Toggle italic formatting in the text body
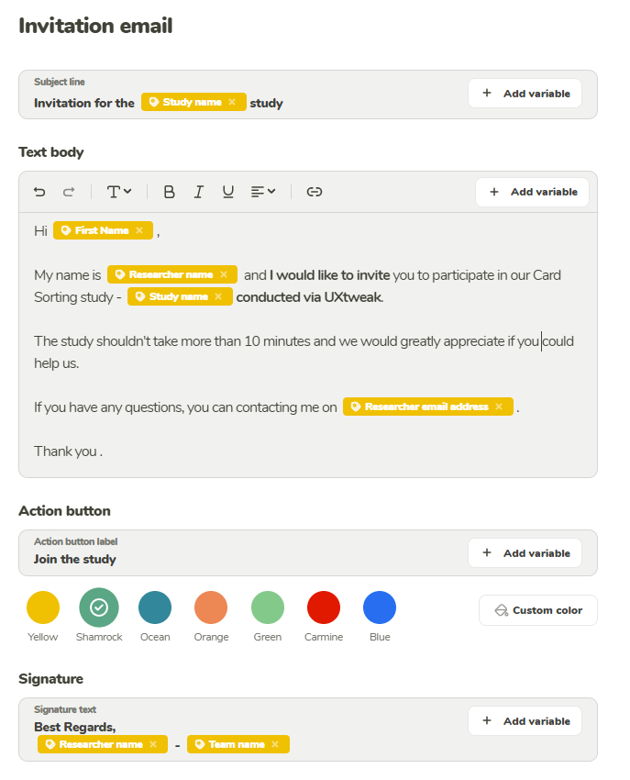 (x=198, y=192)
